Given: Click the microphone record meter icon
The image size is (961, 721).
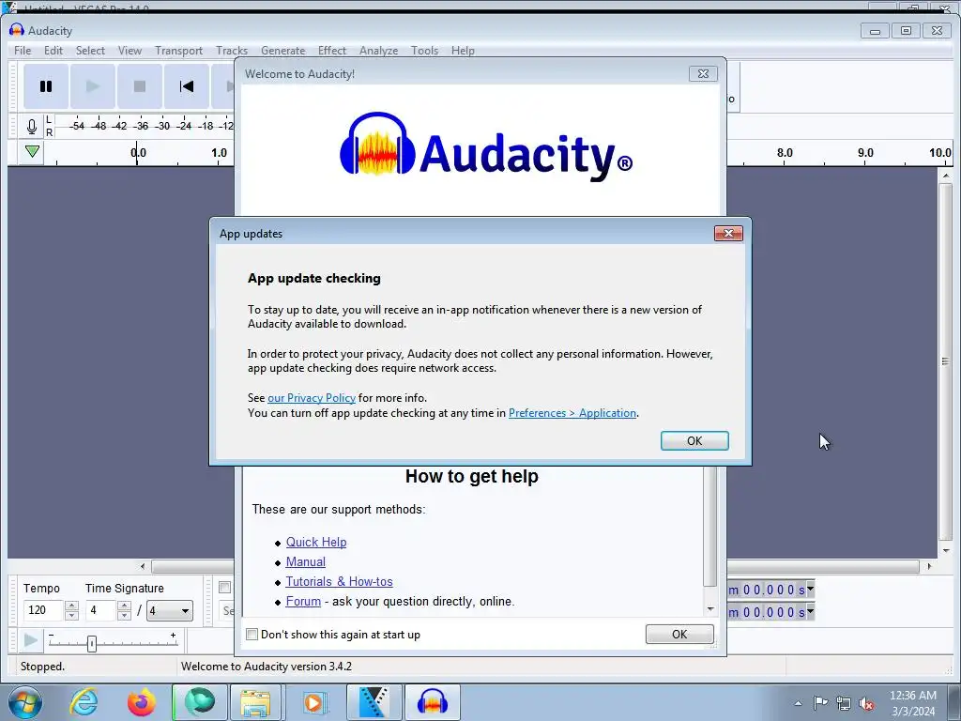Looking at the screenshot, I should tap(31, 127).
